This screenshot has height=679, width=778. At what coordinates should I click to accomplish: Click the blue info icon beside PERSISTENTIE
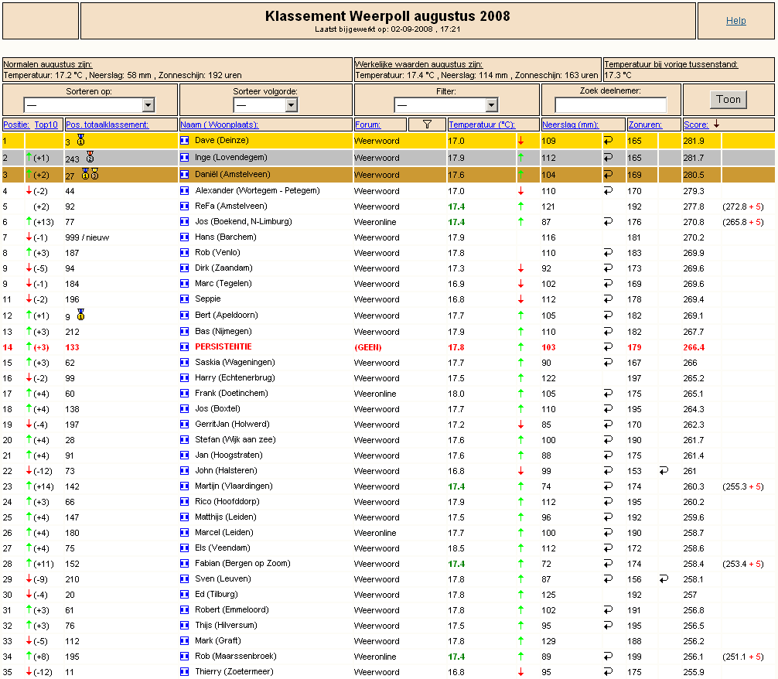(x=184, y=347)
